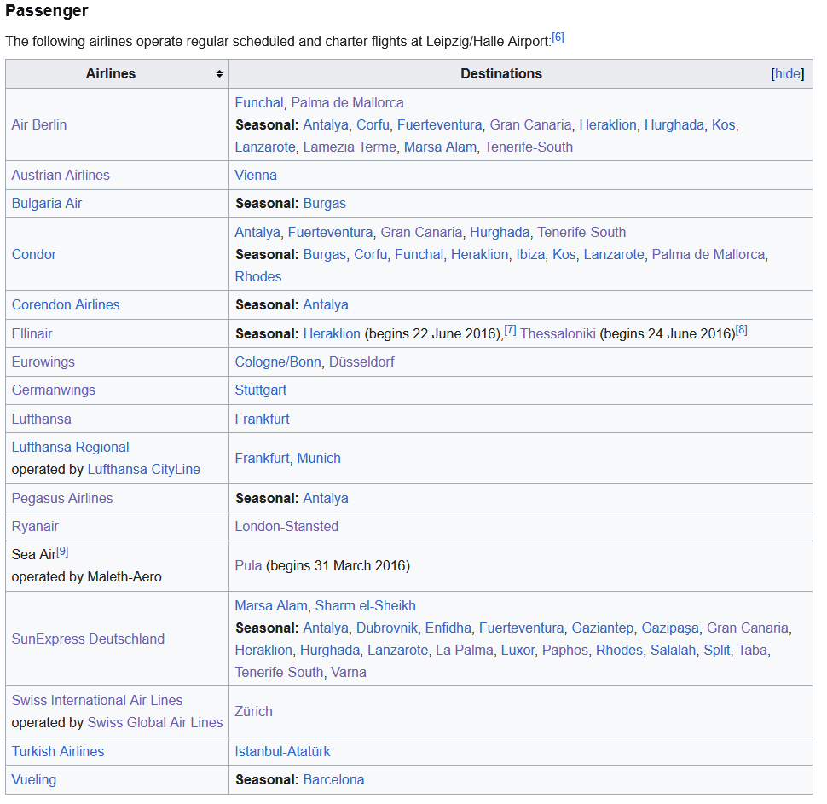
Task: Open the Vienna destination link
Action: 256,175
